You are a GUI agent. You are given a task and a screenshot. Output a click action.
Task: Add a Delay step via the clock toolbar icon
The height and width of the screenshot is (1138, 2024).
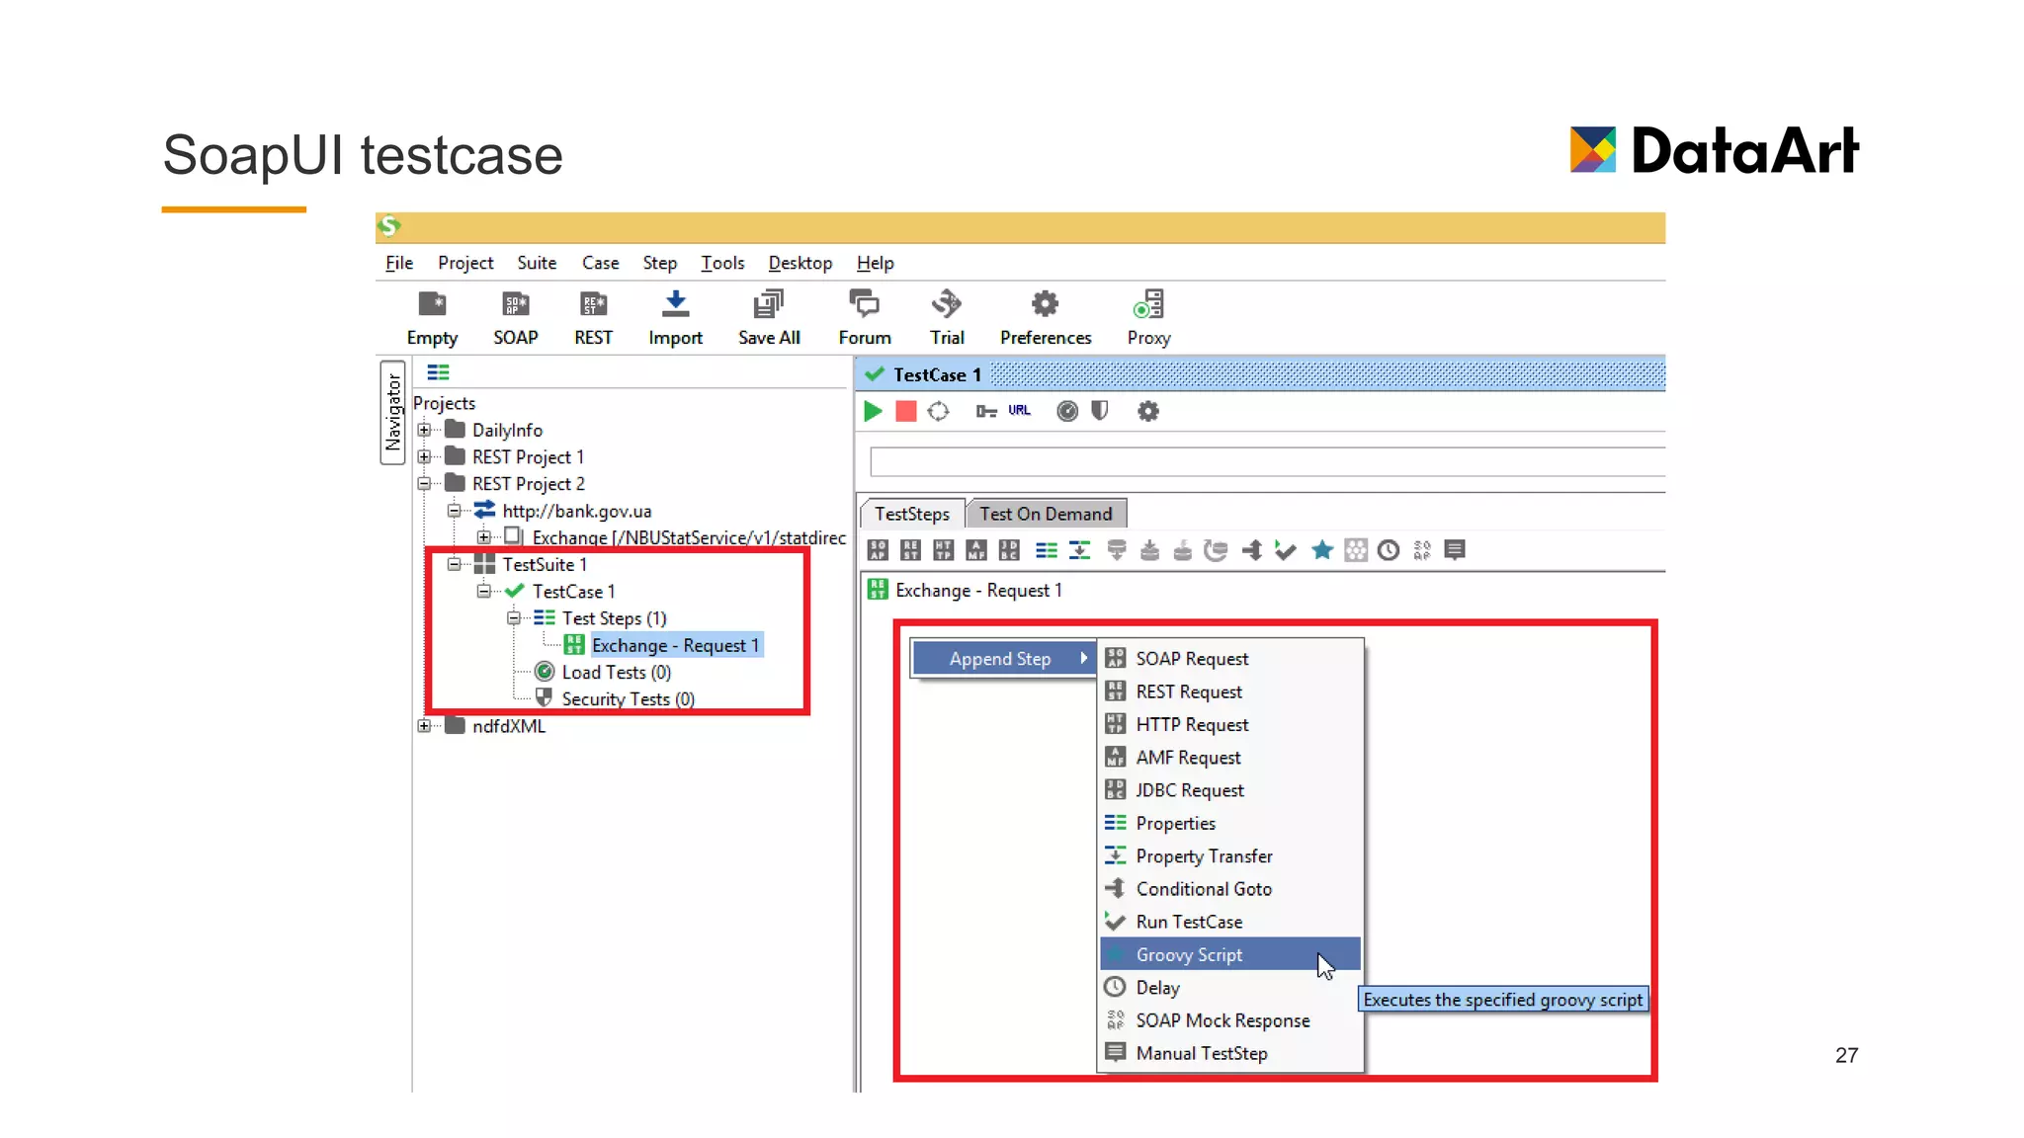1389,550
